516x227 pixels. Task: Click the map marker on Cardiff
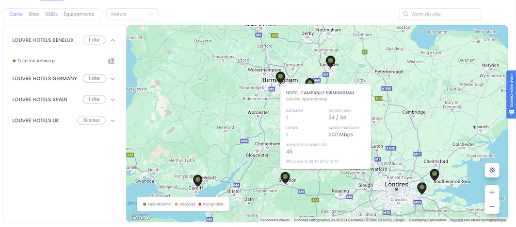click(x=198, y=180)
